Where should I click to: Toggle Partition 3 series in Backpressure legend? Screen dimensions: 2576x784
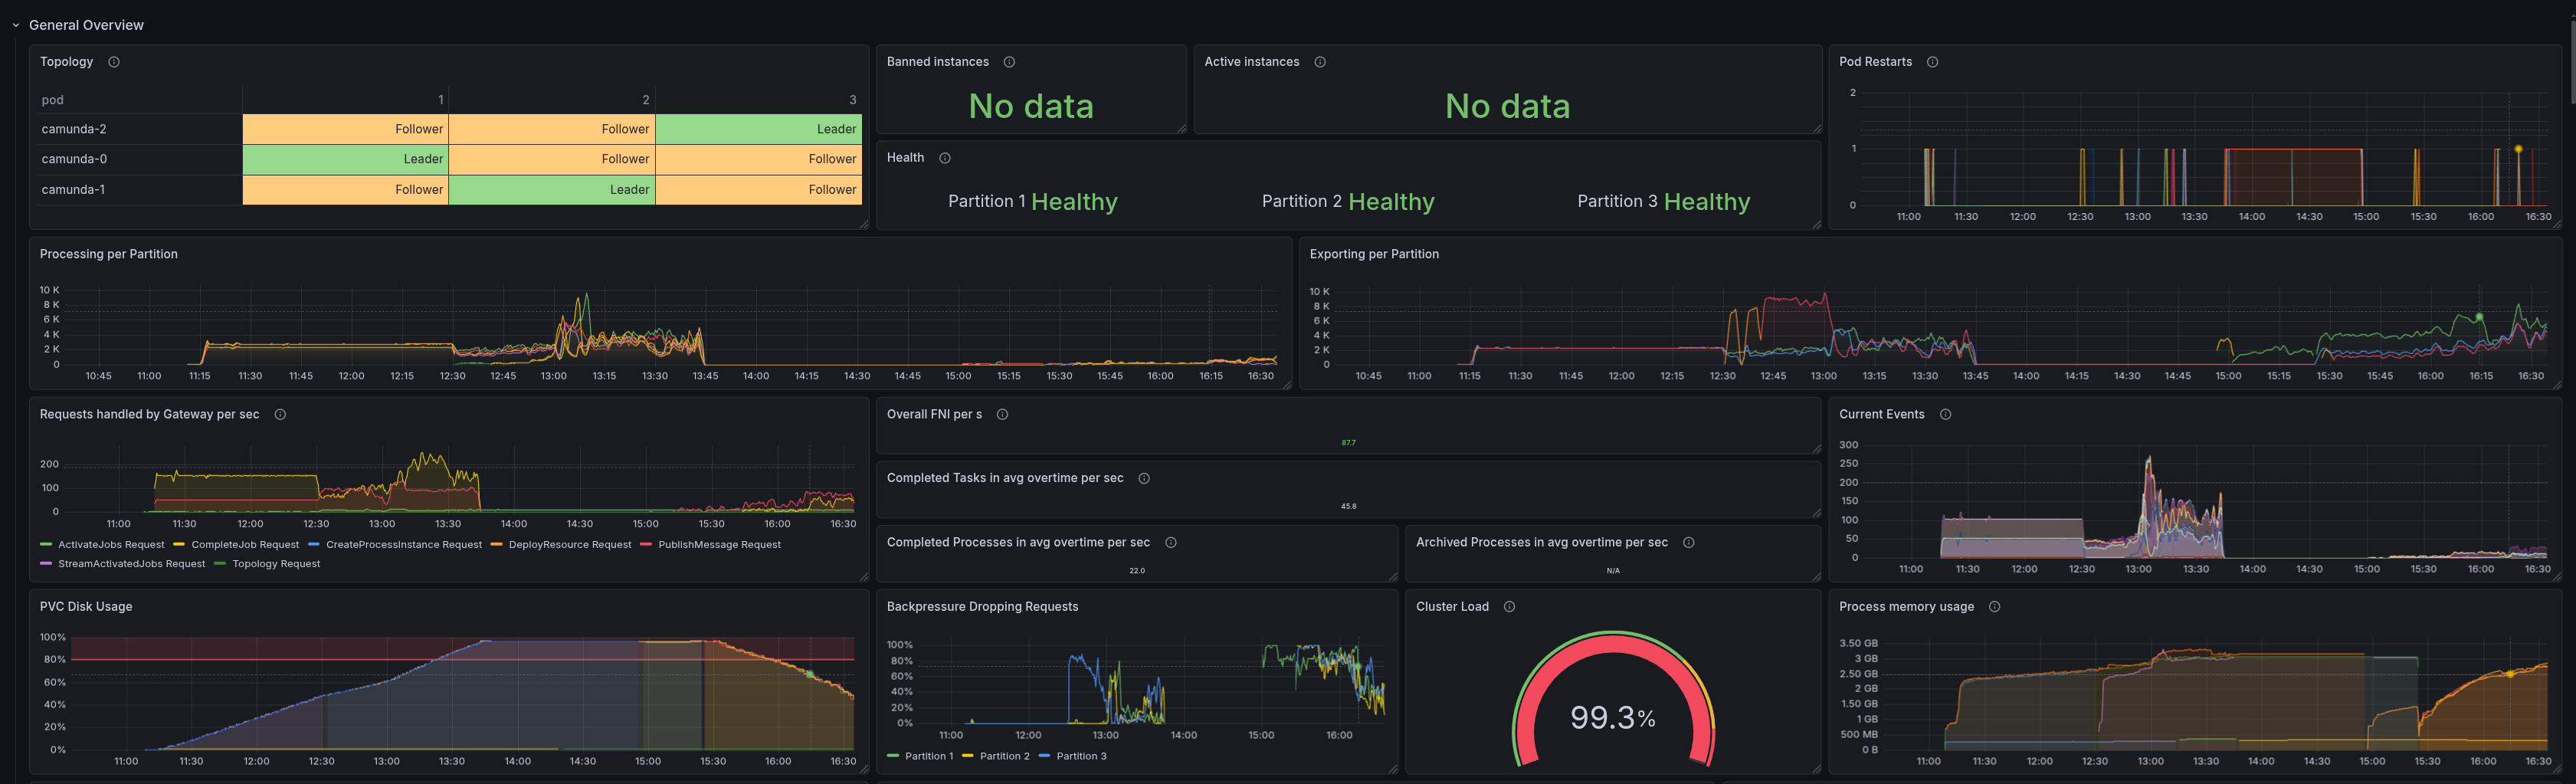(x=1081, y=756)
